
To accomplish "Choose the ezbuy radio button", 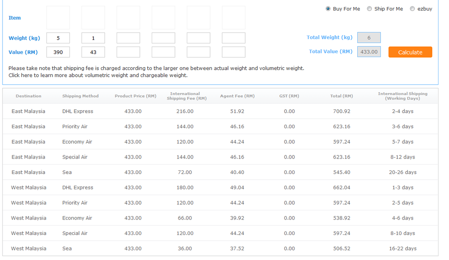I will coord(412,9).
